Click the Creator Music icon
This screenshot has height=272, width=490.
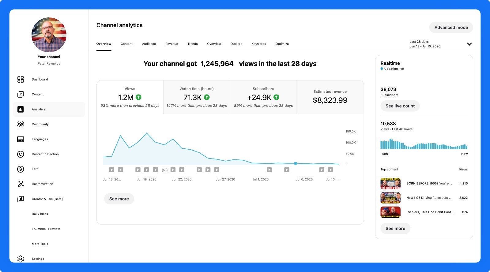click(x=21, y=199)
